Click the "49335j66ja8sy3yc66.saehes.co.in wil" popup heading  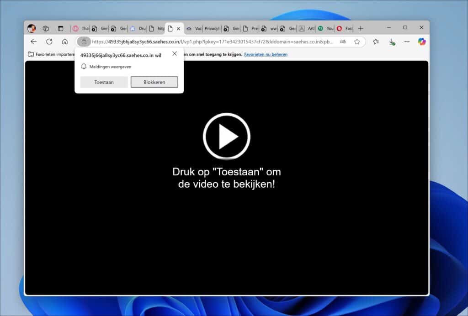pos(121,55)
